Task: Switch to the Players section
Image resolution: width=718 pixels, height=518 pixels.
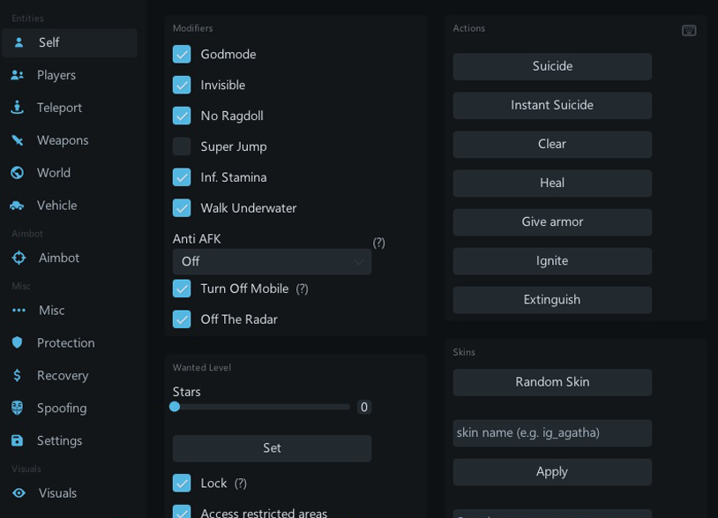Action: [x=56, y=75]
